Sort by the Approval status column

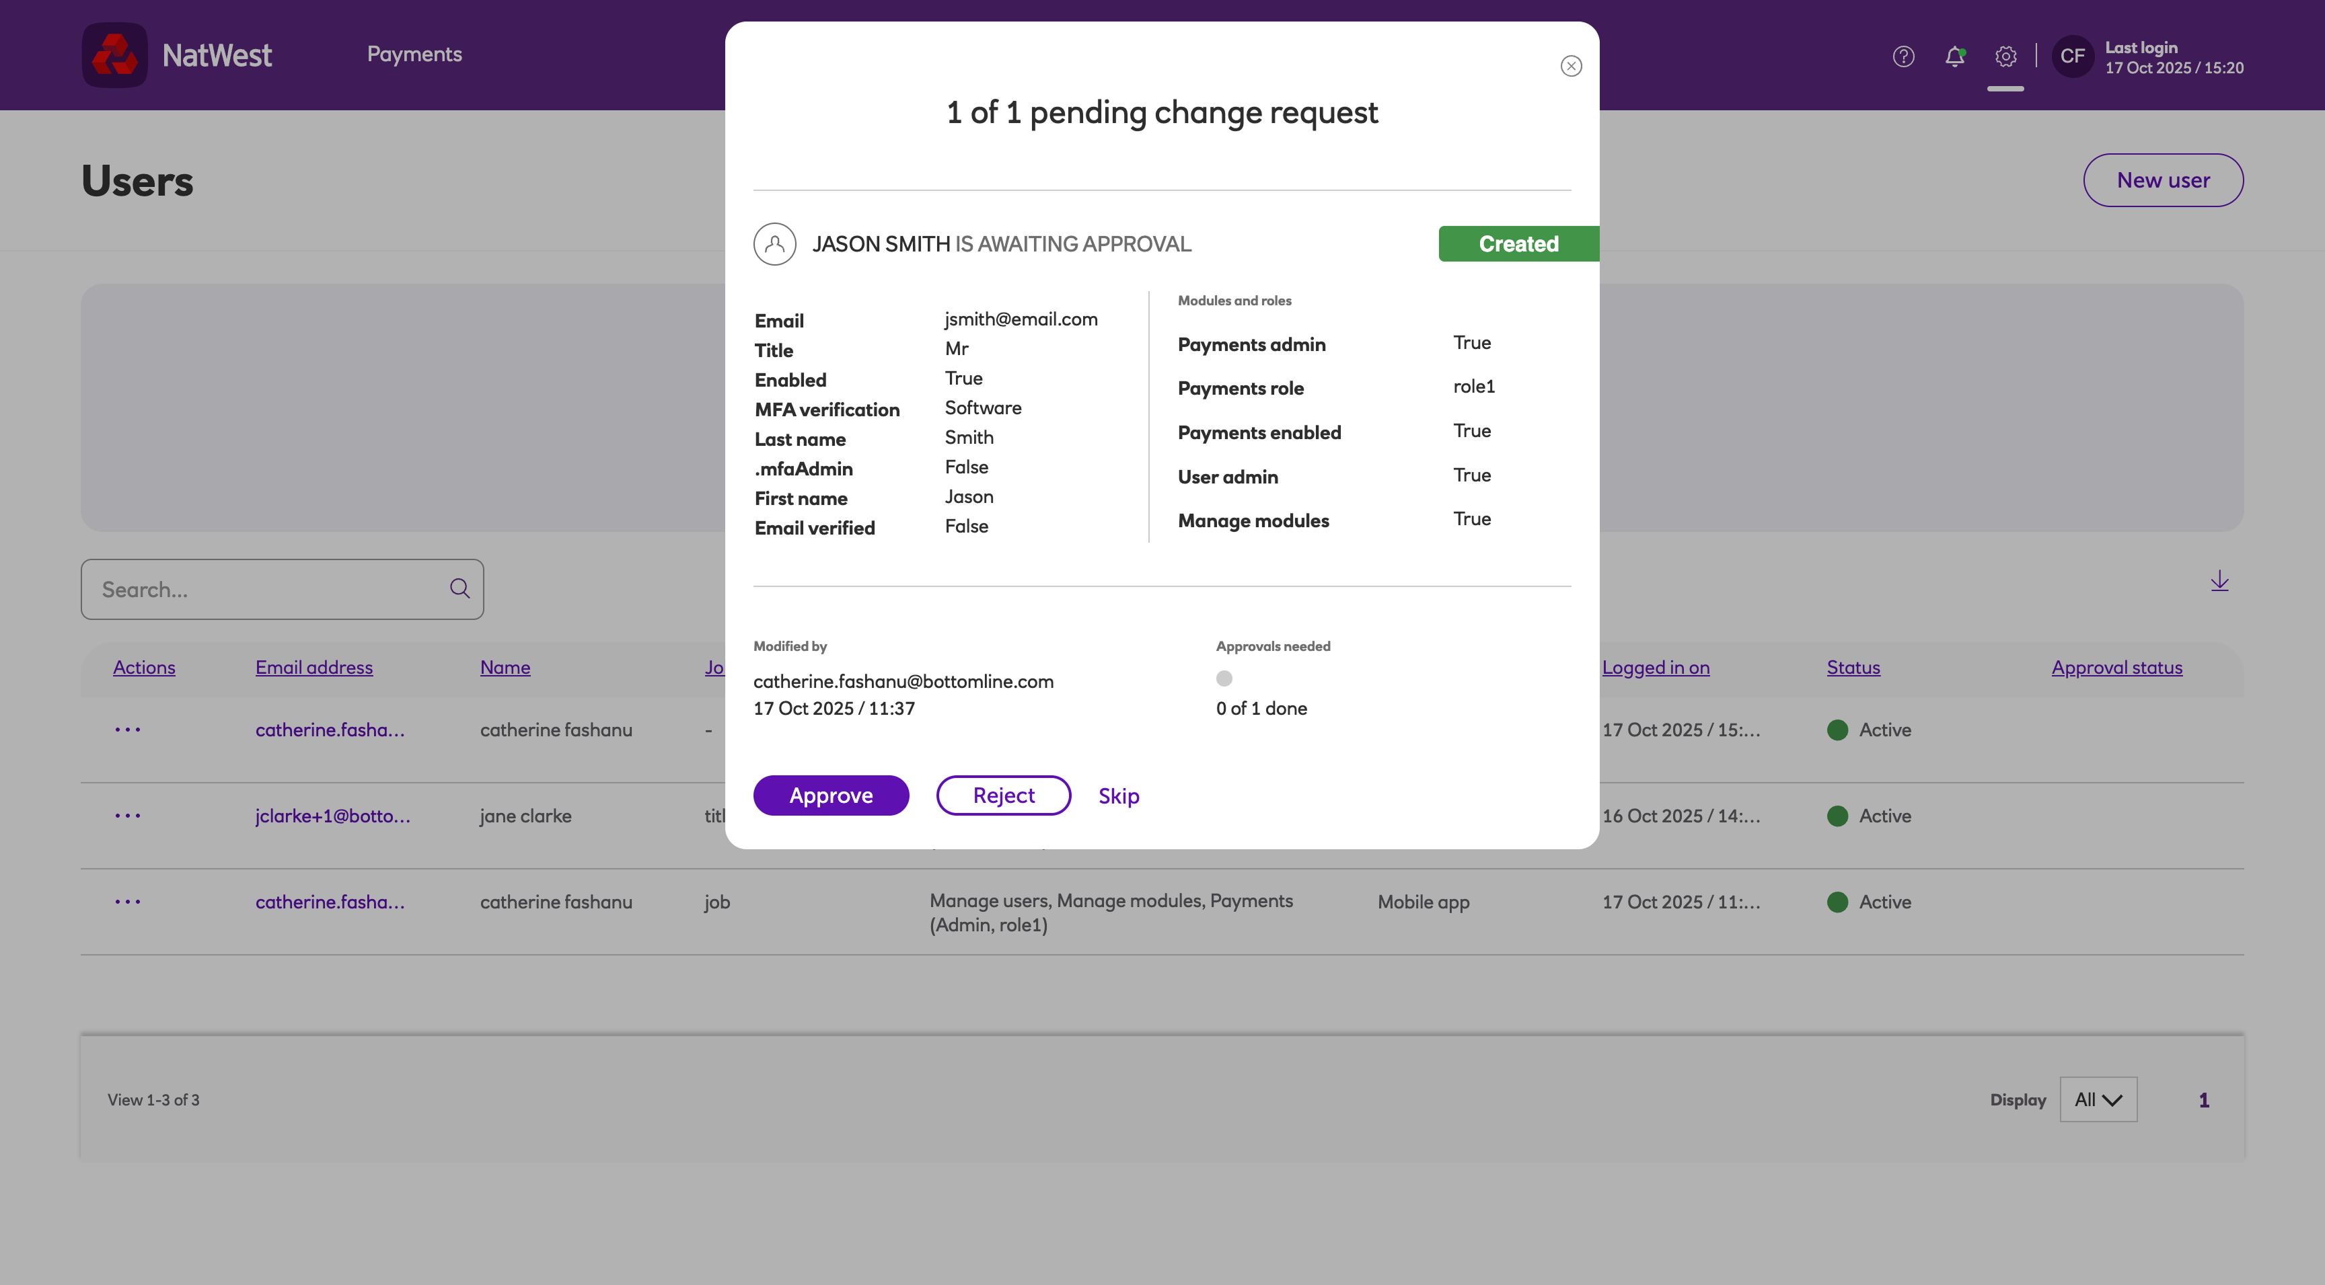tap(2116, 668)
